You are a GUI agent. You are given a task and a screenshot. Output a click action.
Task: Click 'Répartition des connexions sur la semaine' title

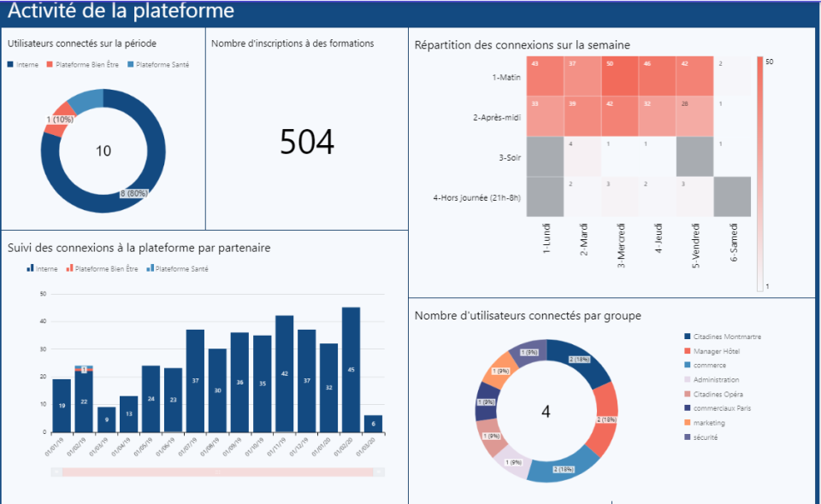coord(522,45)
